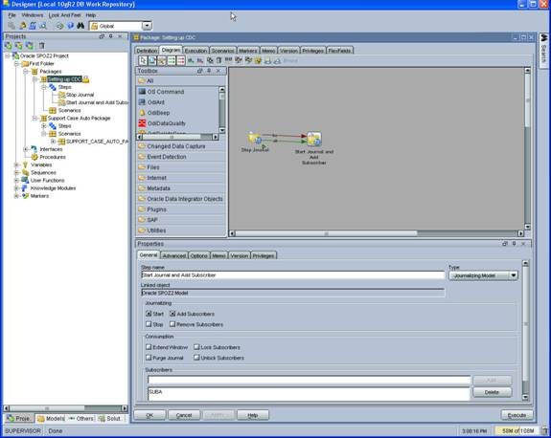Click the OK button

149,415
